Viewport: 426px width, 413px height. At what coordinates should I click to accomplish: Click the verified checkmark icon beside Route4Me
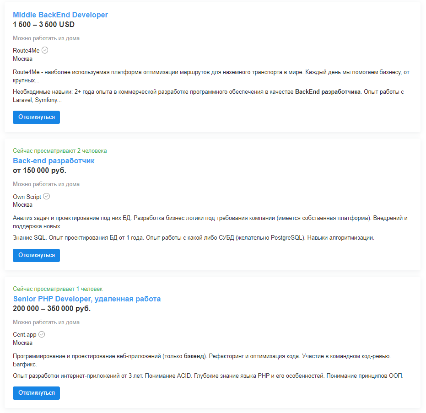[x=45, y=50]
